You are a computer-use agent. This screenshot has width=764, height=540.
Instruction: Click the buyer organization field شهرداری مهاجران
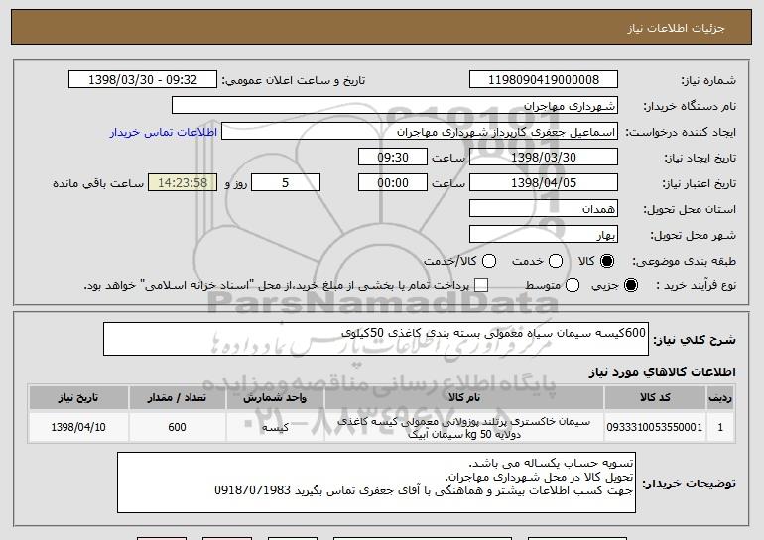tap(395, 106)
